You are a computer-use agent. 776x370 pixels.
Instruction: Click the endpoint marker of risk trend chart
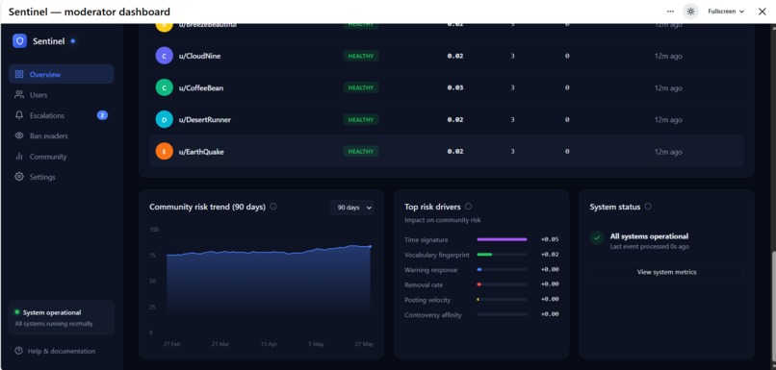(x=370, y=246)
